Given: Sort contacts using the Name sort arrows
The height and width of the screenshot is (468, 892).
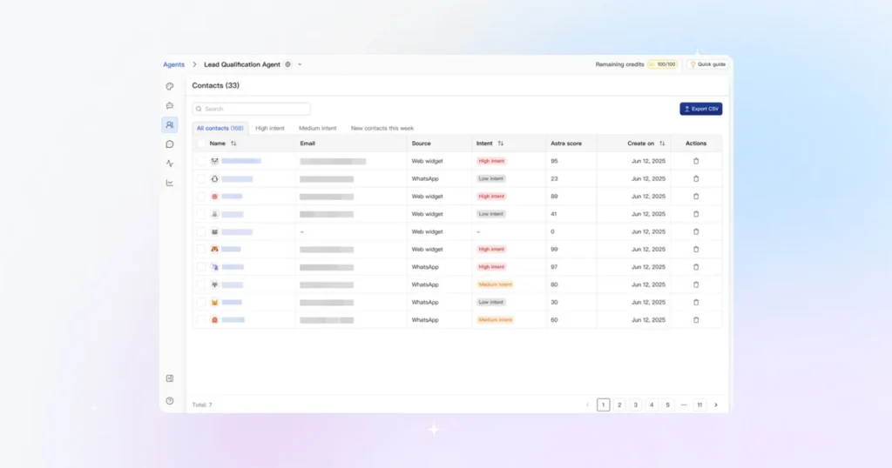Looking at the screenshot, I should pos(233,144).
